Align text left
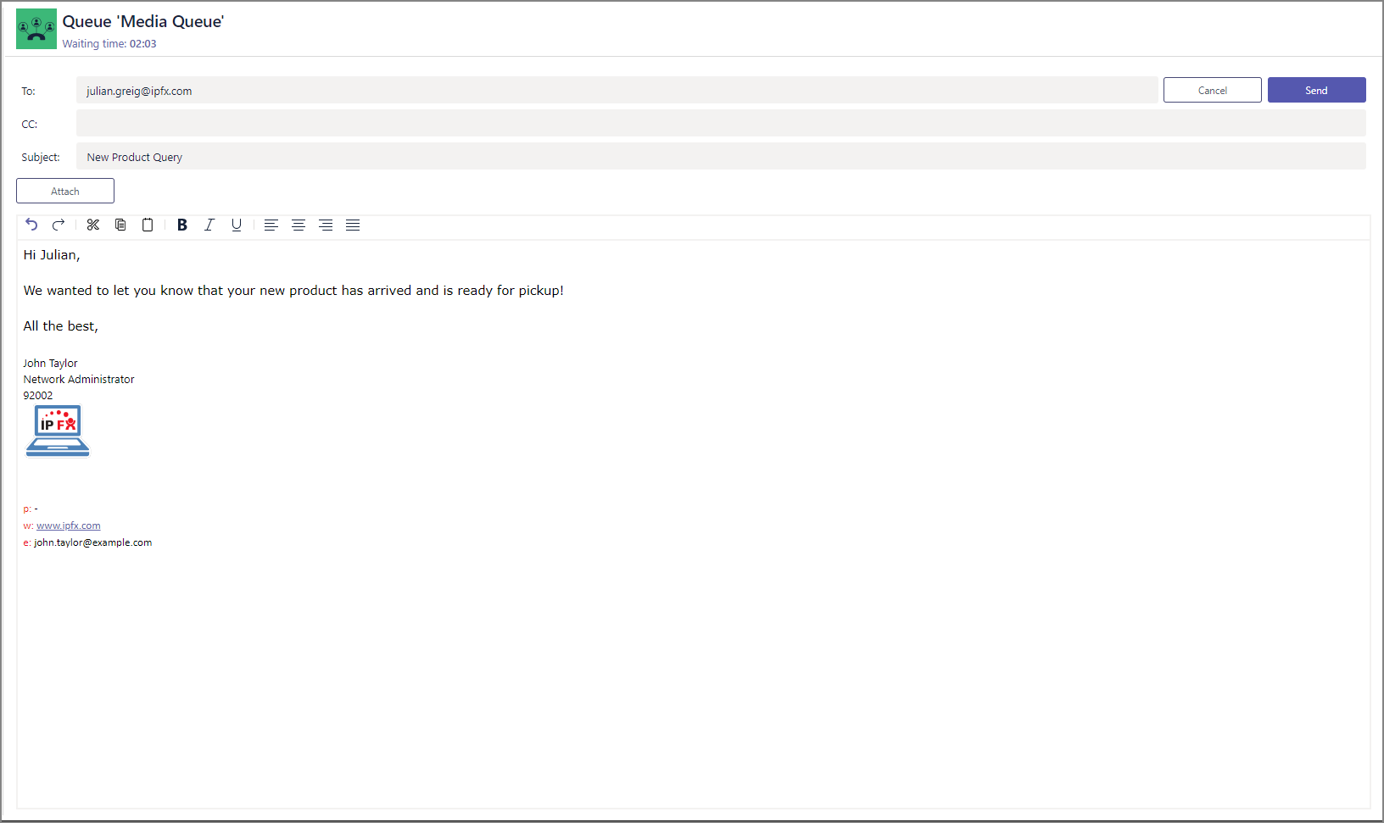Viewport: 1384px width, 823px height. [271, 225]
